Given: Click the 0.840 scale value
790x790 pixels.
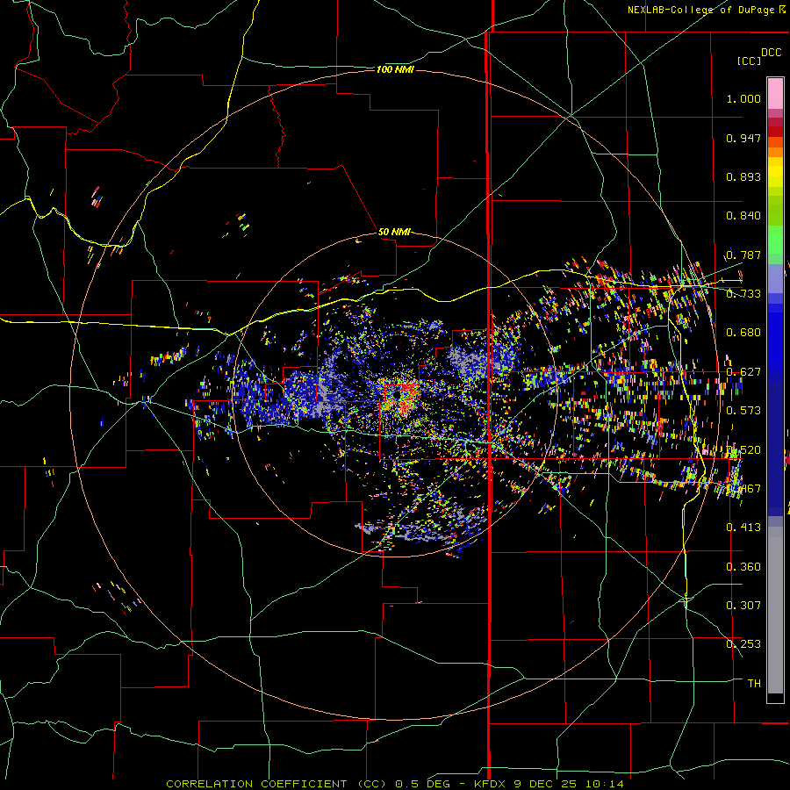Looking at the screenshot, I should [743, 216].
